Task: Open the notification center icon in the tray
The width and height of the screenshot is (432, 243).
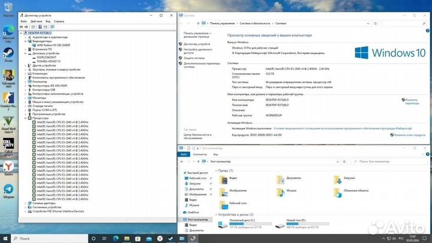Action: coord(425,239)
